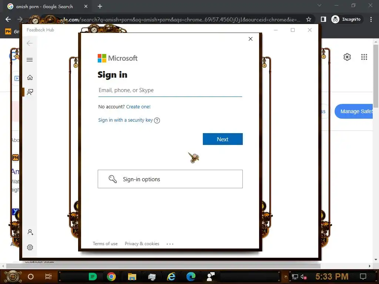
Task: Expand Feedback Hub hamburger menu
Action: tap(30, 60)
